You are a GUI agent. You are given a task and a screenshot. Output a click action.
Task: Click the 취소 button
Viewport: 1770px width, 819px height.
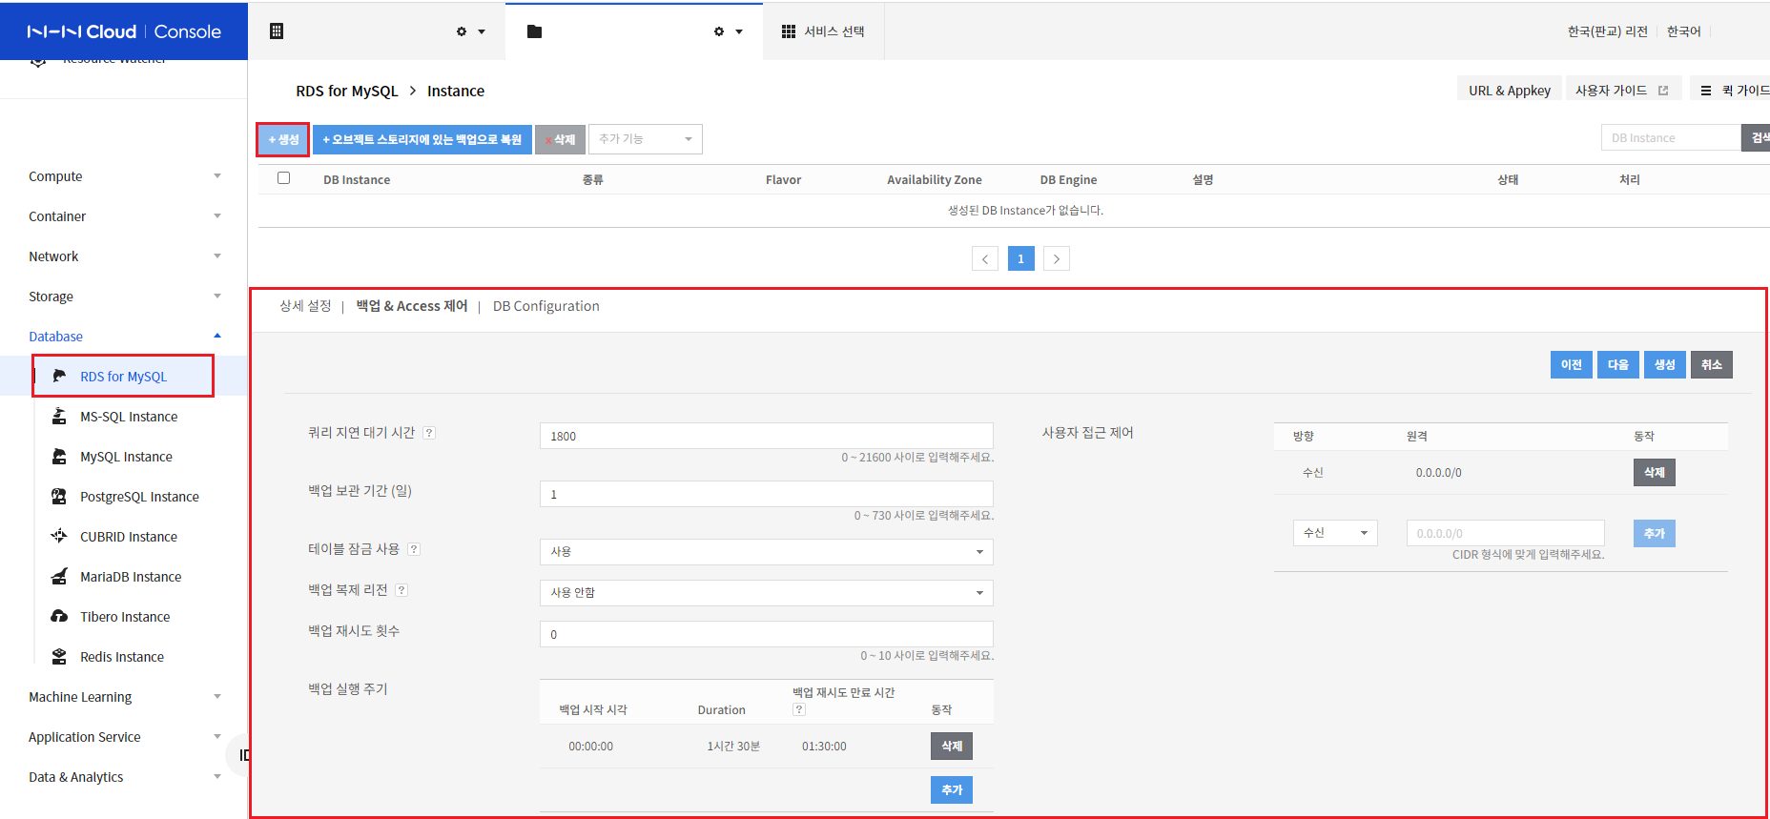click(x=1712, y=365)
